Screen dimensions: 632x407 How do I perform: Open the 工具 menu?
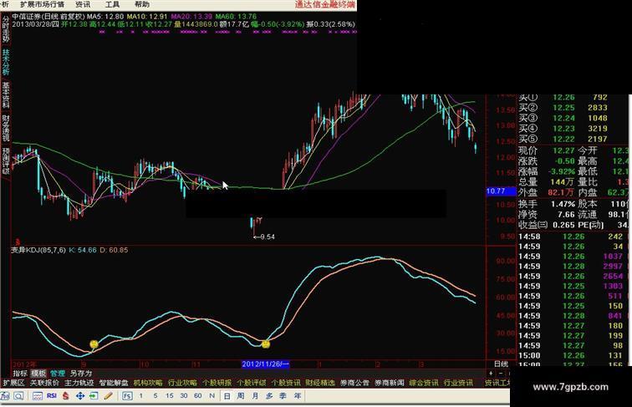pos(112,4)
